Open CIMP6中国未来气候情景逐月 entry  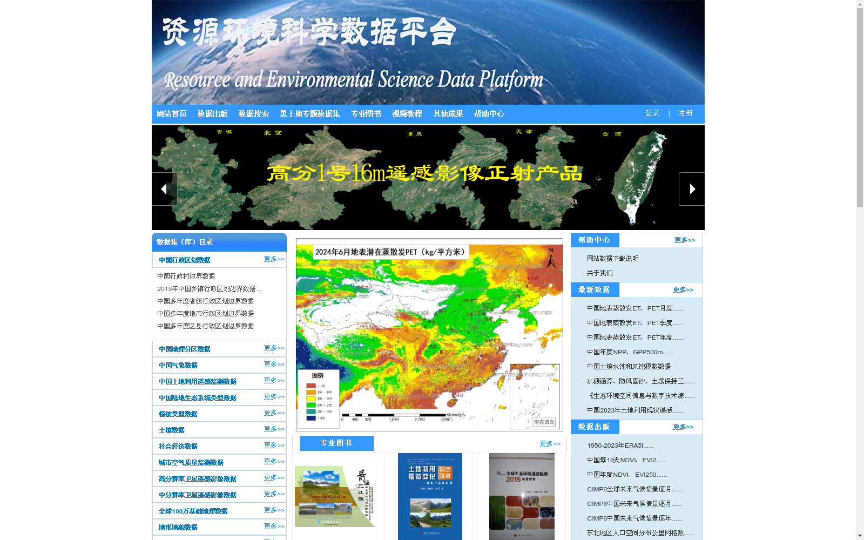click(x=635, y=504)
